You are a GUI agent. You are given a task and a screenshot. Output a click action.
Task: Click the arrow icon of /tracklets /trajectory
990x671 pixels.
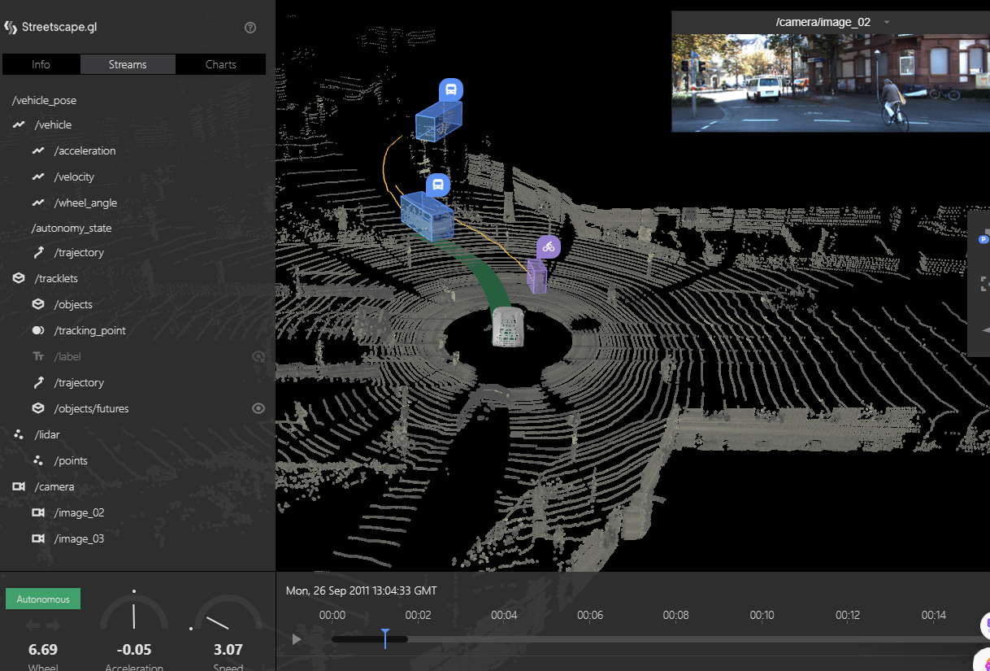tap(38, 383)
